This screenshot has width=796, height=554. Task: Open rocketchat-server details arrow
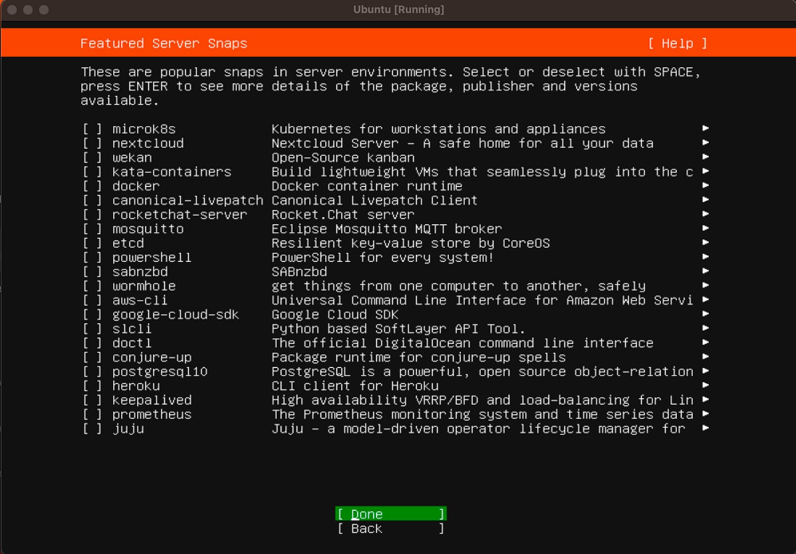tap(706, 213)
